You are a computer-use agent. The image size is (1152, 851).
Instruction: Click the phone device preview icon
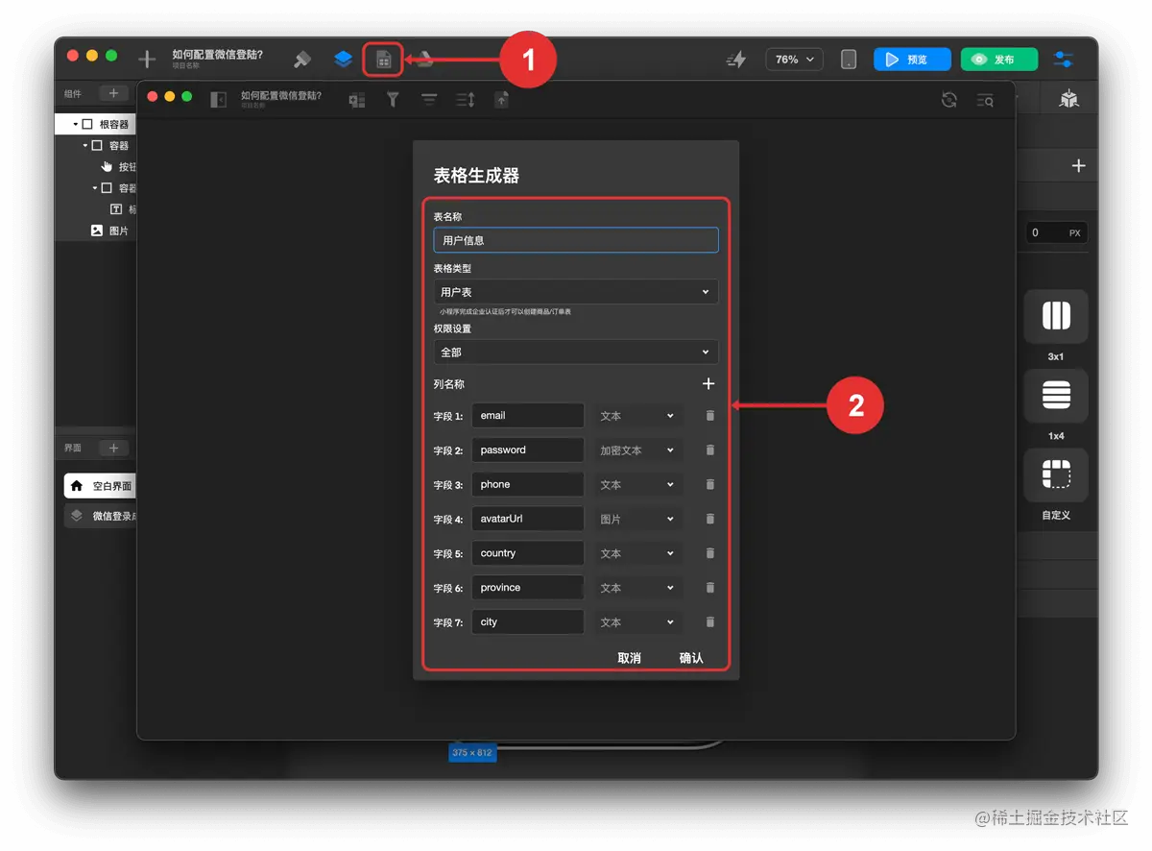pos(849,60)
